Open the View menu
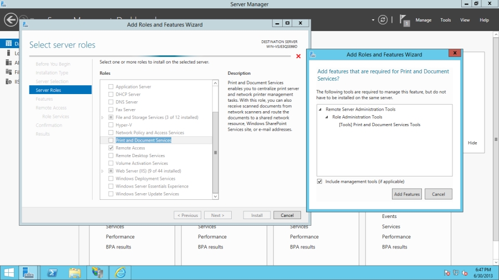 (x=465, y=20)
